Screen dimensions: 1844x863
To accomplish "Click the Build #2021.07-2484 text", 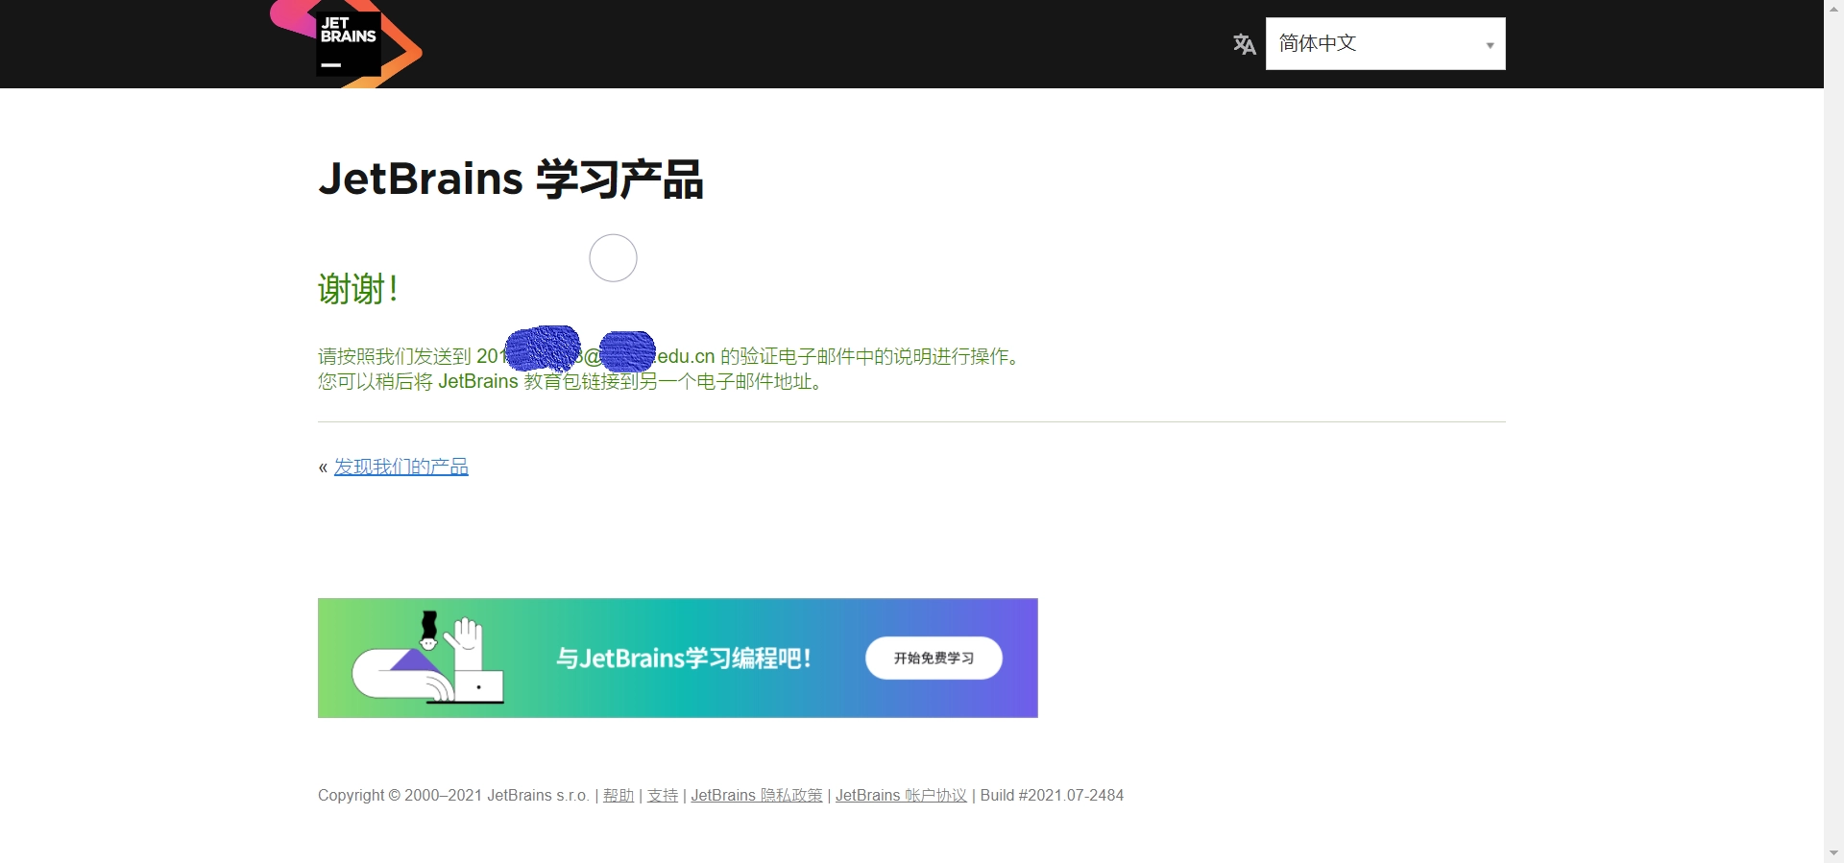I will coord(1052,795).
